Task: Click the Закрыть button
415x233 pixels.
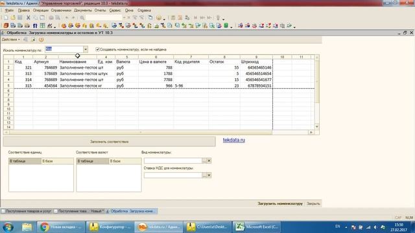Action: [x=313, y=204]
